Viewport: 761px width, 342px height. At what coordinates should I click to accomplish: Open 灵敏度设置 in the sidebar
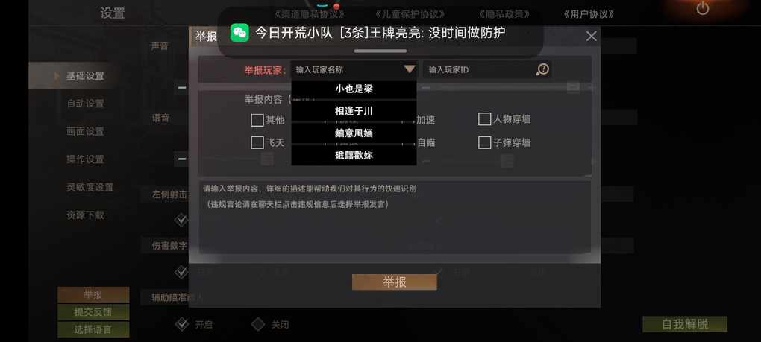pyautogui.click(x=90, y=187)
